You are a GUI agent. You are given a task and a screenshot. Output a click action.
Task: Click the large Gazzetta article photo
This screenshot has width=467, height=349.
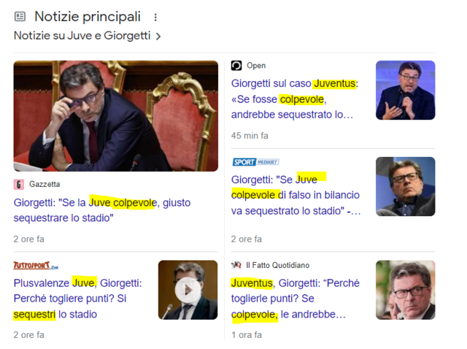coord(115,116)
